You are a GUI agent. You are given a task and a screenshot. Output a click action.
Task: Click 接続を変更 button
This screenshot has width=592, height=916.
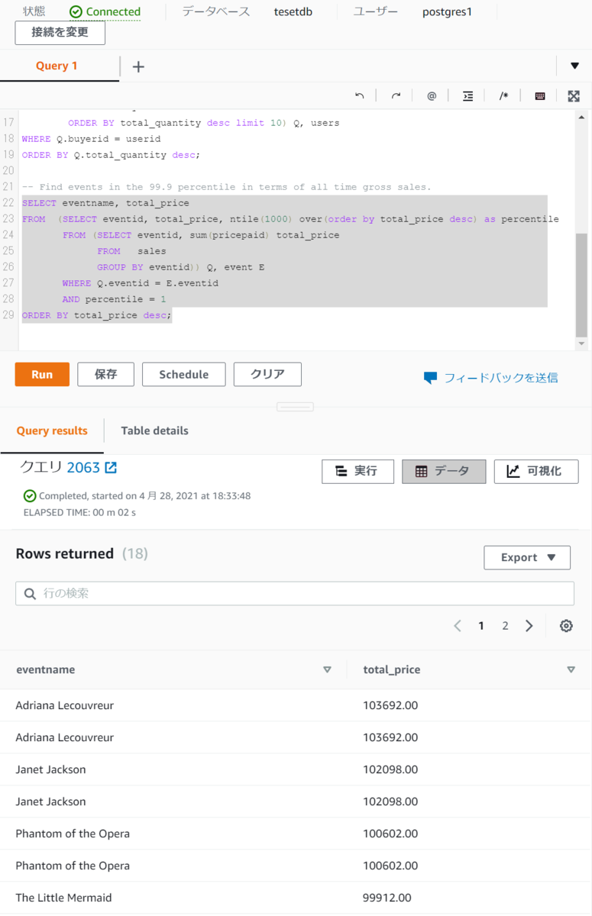[60, 33]
